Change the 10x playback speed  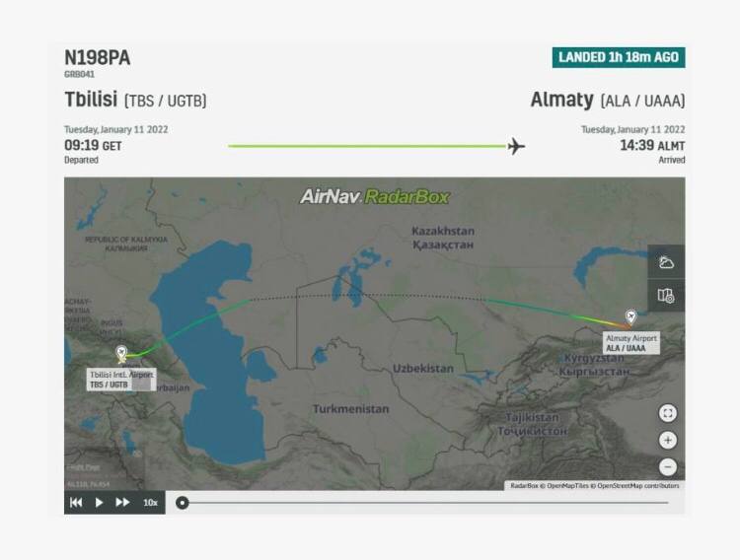pyautogui.click(x=151, y=503)
